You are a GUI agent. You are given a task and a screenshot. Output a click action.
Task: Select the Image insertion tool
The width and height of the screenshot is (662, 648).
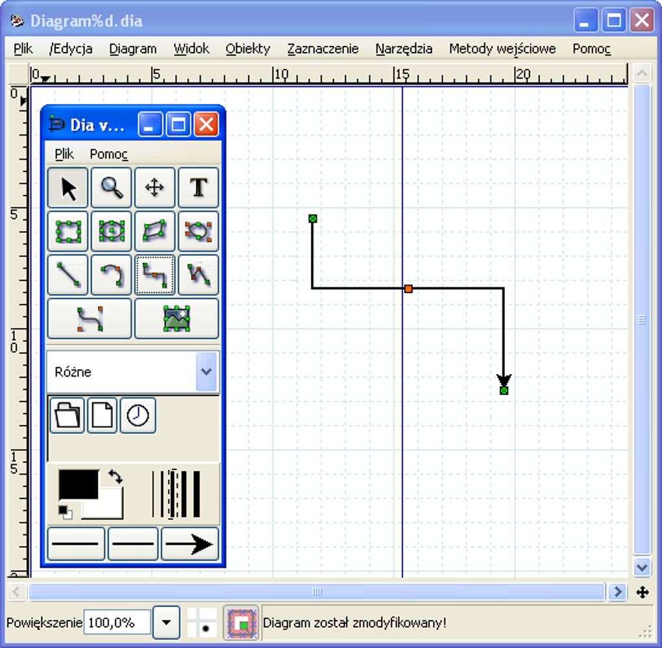click(x=177, y=319)
